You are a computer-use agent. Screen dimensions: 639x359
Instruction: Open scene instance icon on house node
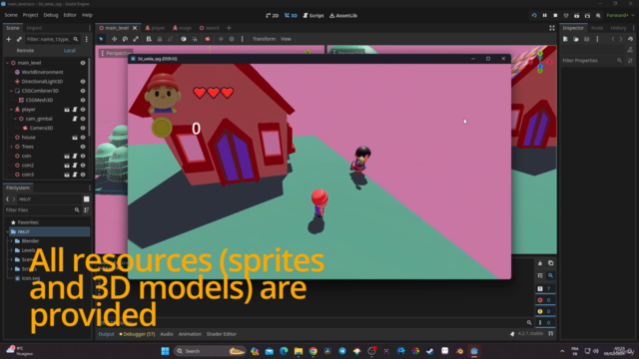[x=75, y=138]
